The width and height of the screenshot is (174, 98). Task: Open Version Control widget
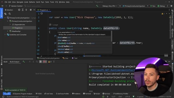click(16, 6)
